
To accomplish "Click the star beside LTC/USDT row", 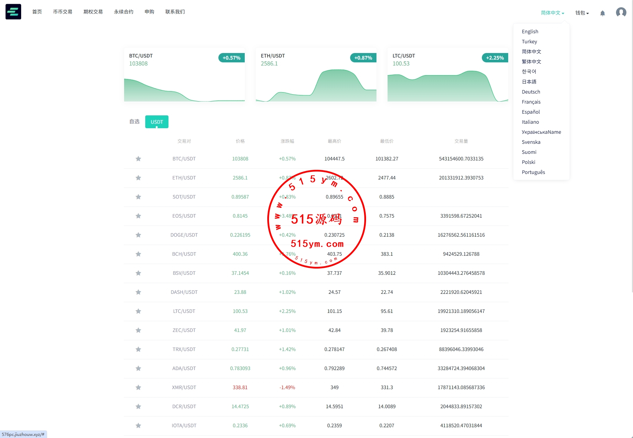I will tap(138, 311).
